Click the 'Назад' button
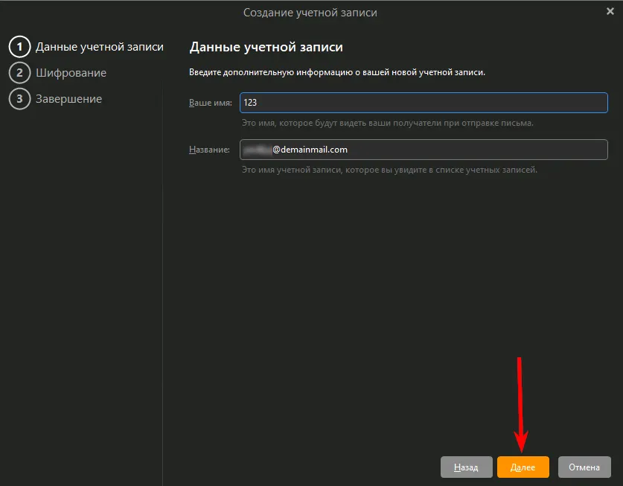This screenshot has width=623, height=486. [x=466, y=467]
